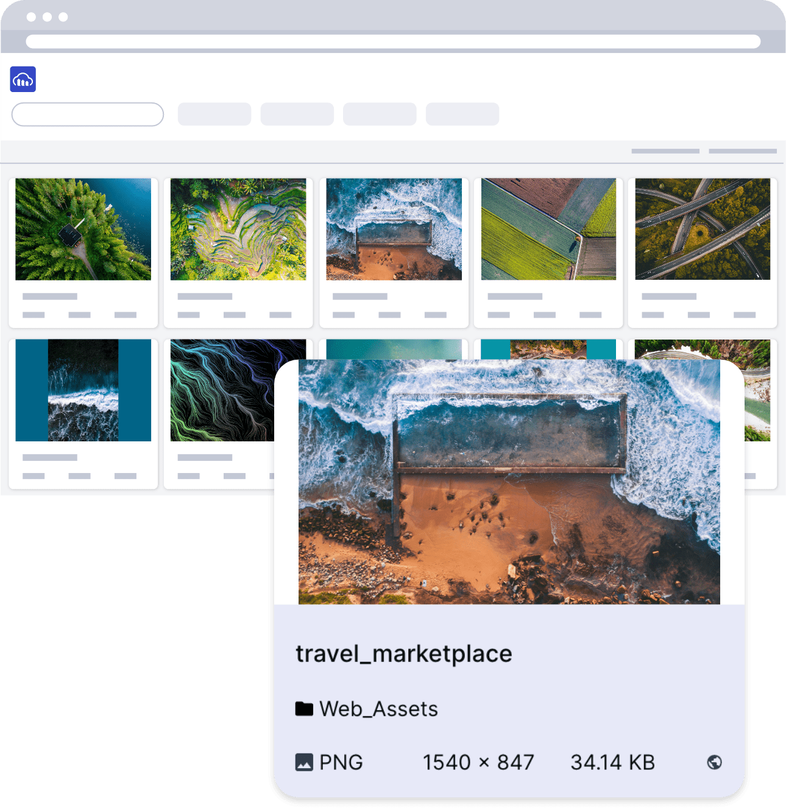Click the rounded search field under logo
Image resolution: width=786 pixels, height=812 pixels.
pyautogui.click(x=88, y=114)
